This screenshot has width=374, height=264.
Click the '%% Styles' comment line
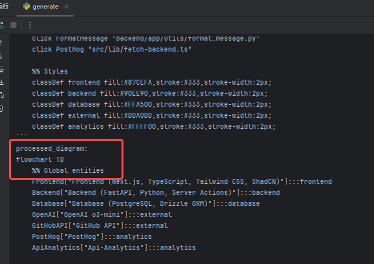tap(50, 72)
